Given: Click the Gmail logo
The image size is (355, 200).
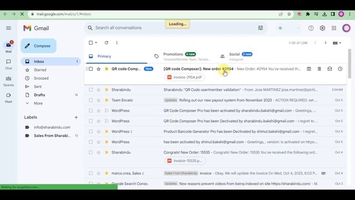Looking at the screenshot, I should pyautogui.click(x=36, y=28).
